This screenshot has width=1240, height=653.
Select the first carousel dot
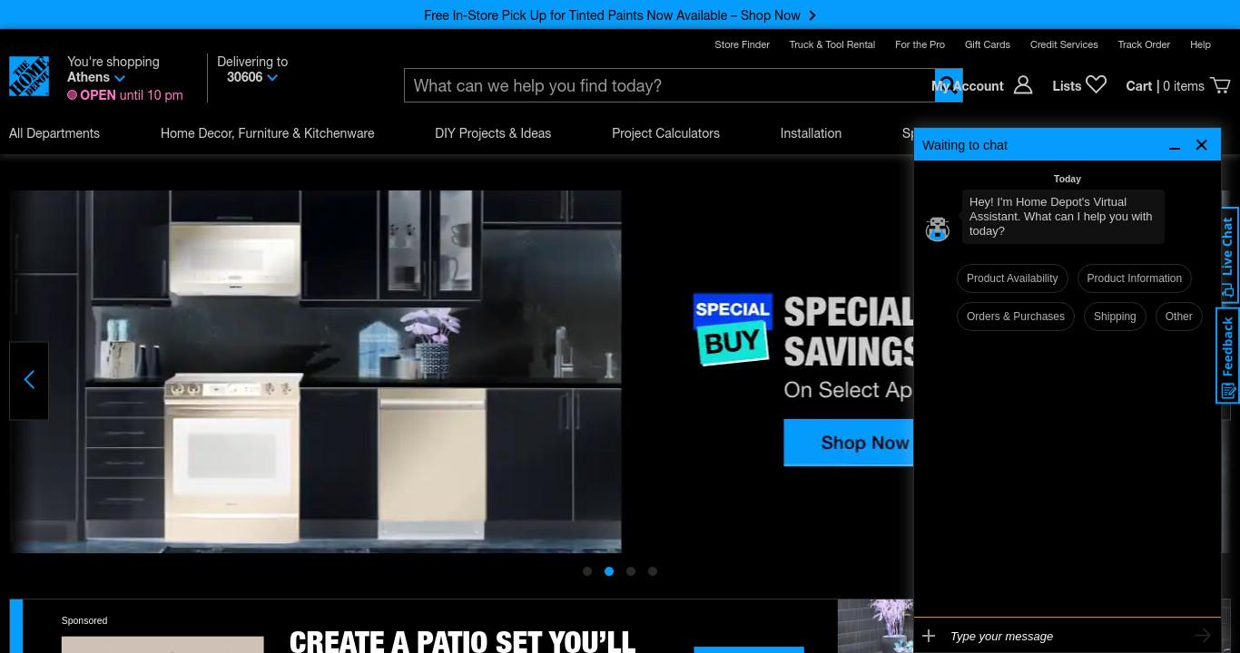[587, 571]
